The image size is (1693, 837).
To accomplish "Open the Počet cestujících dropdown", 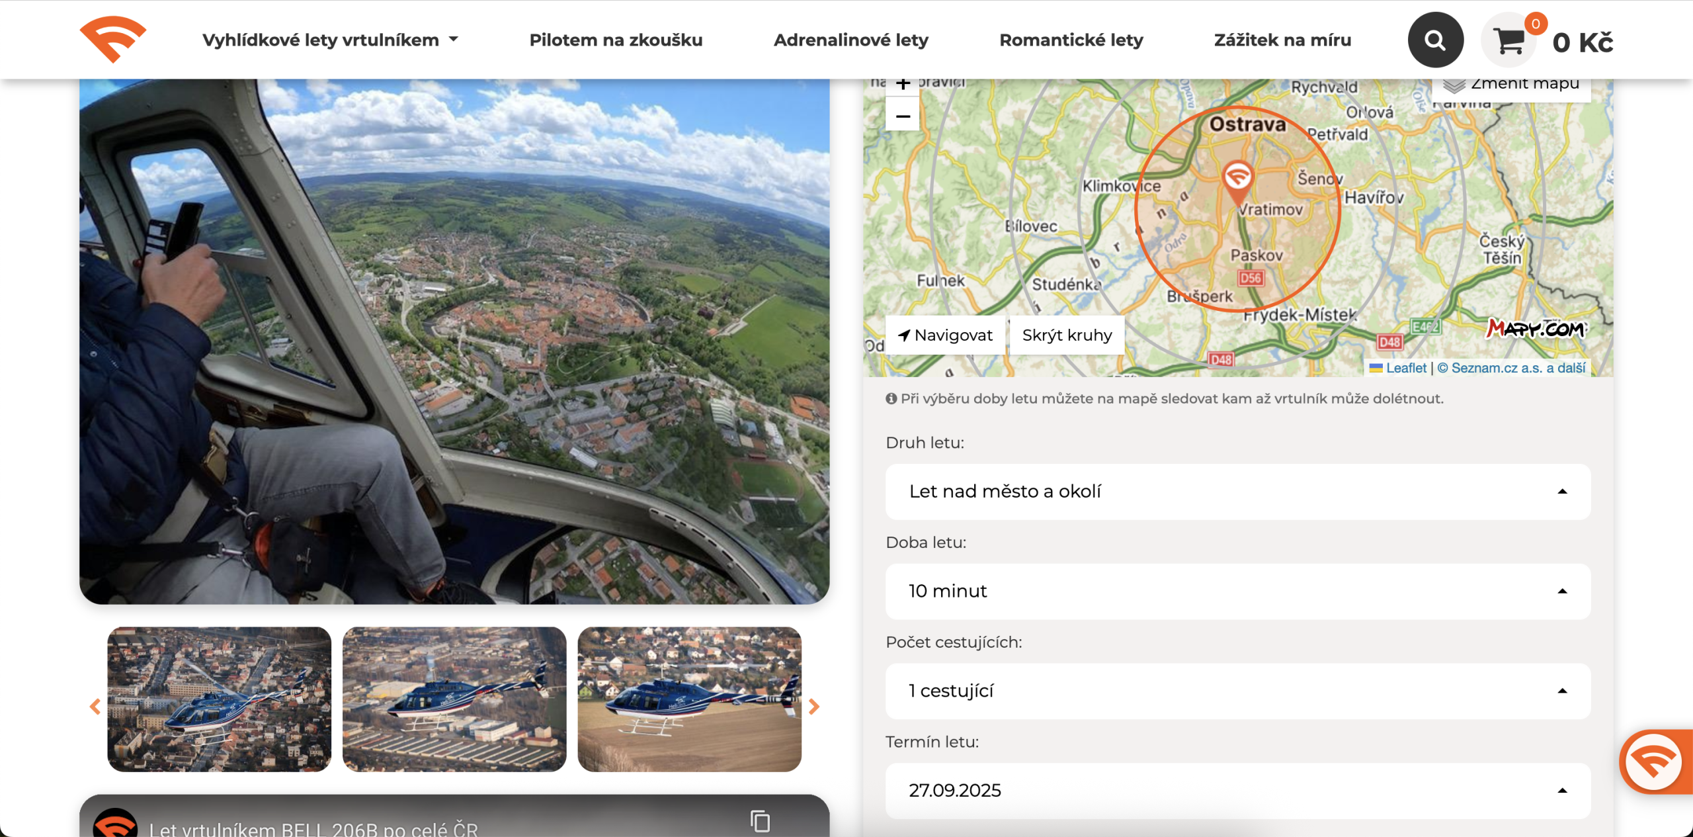I will 1237,691.
